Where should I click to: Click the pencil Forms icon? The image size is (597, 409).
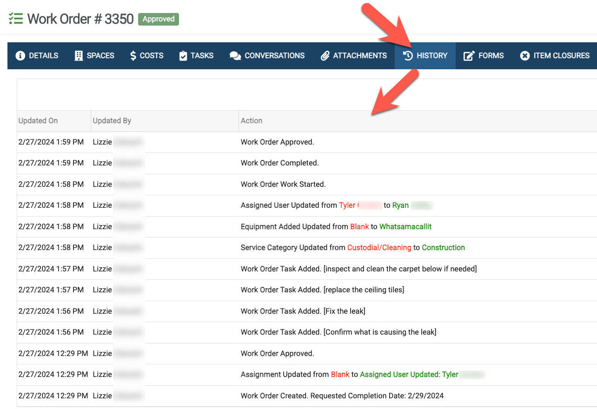[469, 56]
